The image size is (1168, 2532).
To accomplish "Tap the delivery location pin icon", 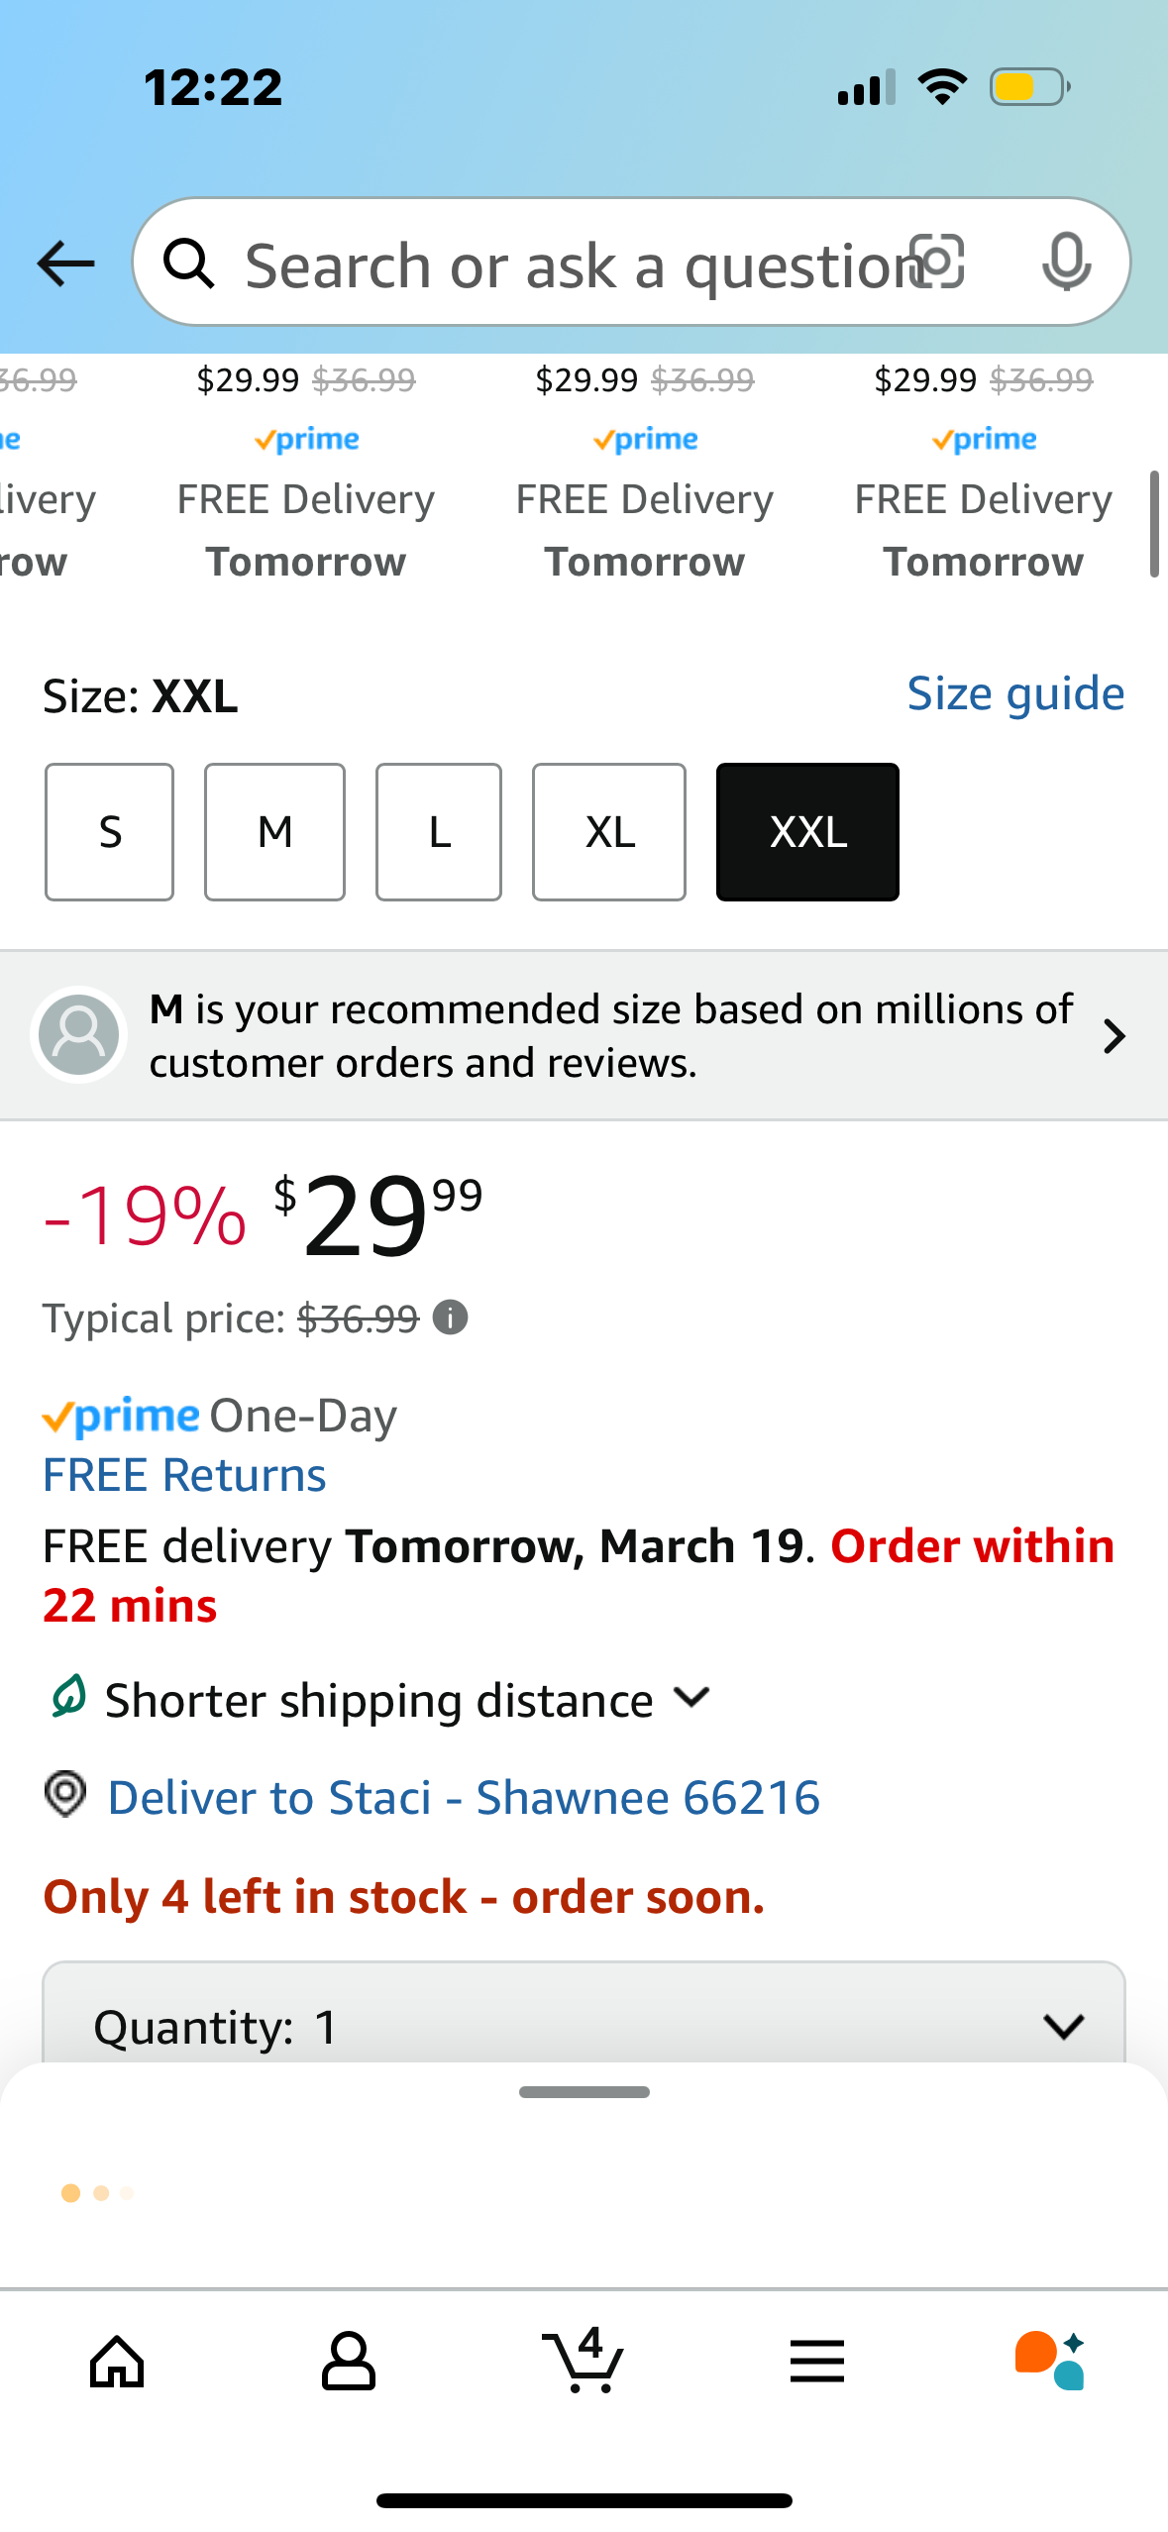I will pyautogui.click(x=66, y=1795).
